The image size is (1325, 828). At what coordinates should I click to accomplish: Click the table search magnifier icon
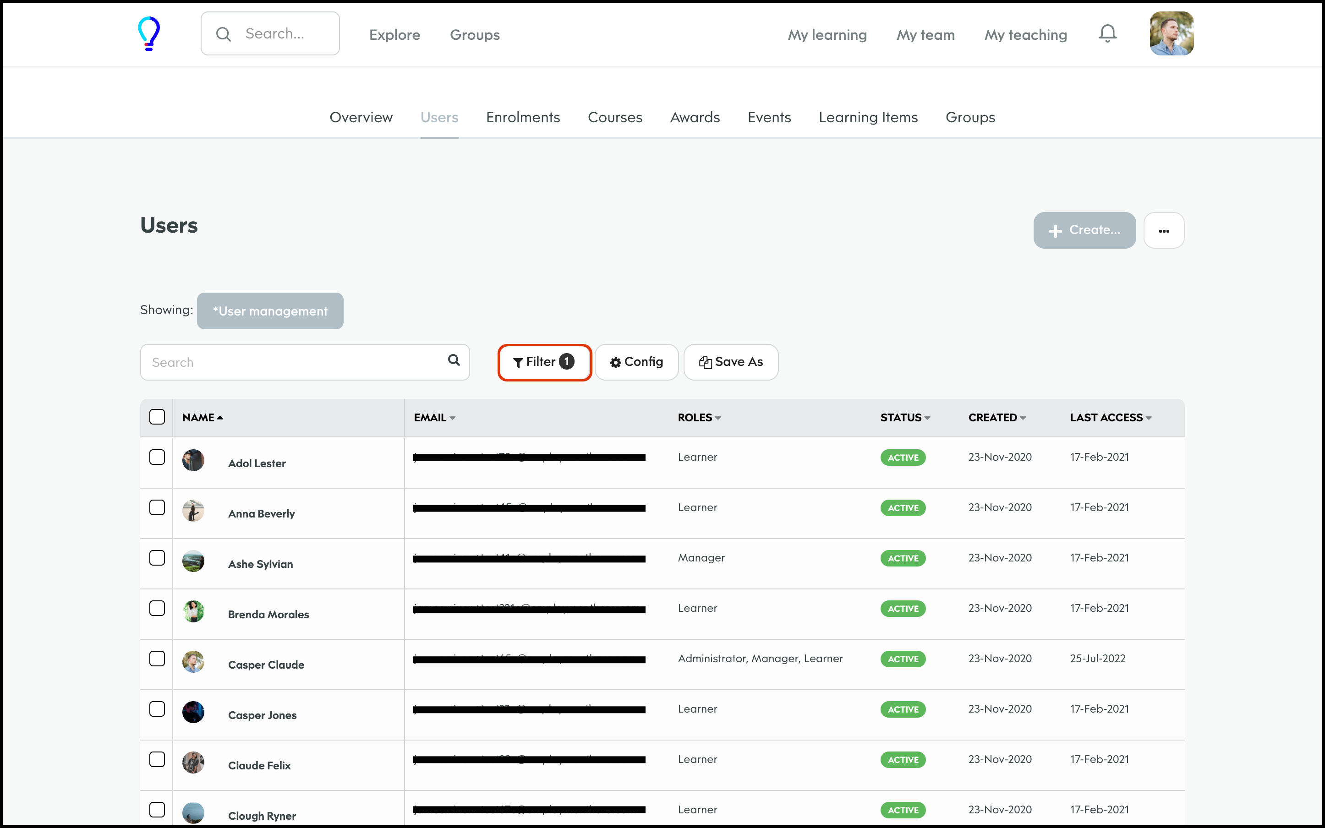tap(454, 360)
